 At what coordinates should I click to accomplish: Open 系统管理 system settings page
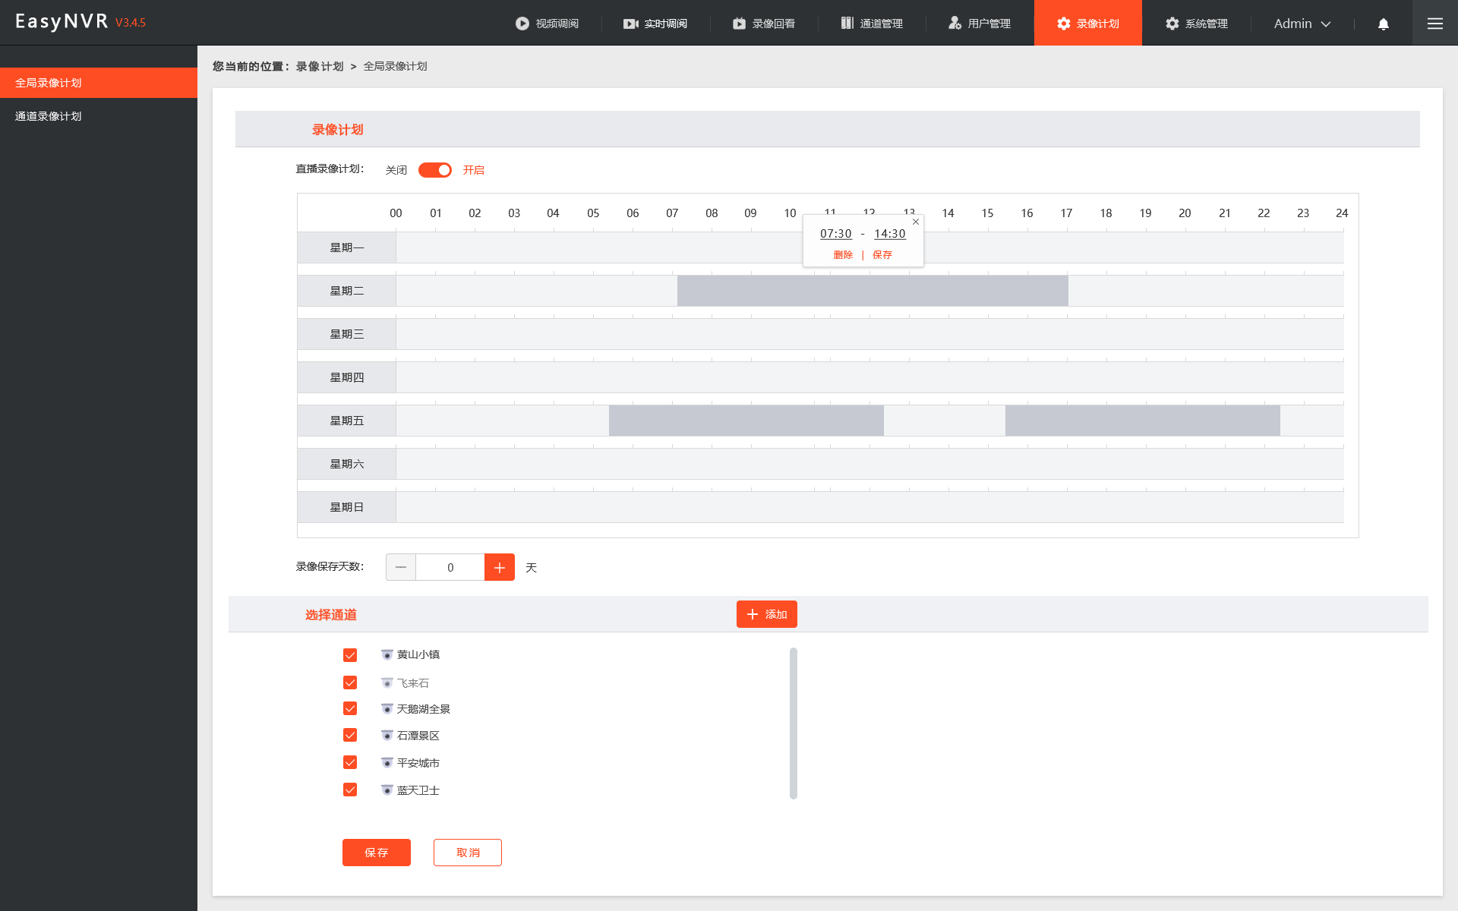click(x=1197, y=23)
